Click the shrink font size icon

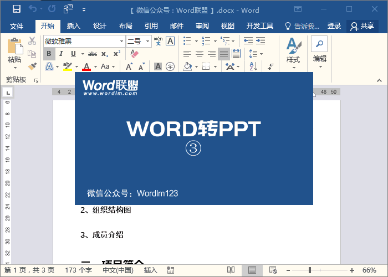click(141, 66)
